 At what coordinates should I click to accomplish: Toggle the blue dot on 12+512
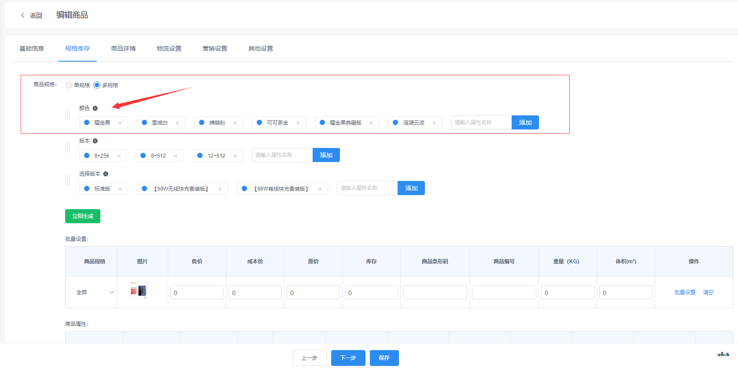(x=200, y=155)
